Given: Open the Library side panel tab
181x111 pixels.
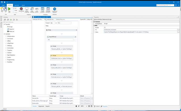Looking at the screenshot, I should [1, 19].
